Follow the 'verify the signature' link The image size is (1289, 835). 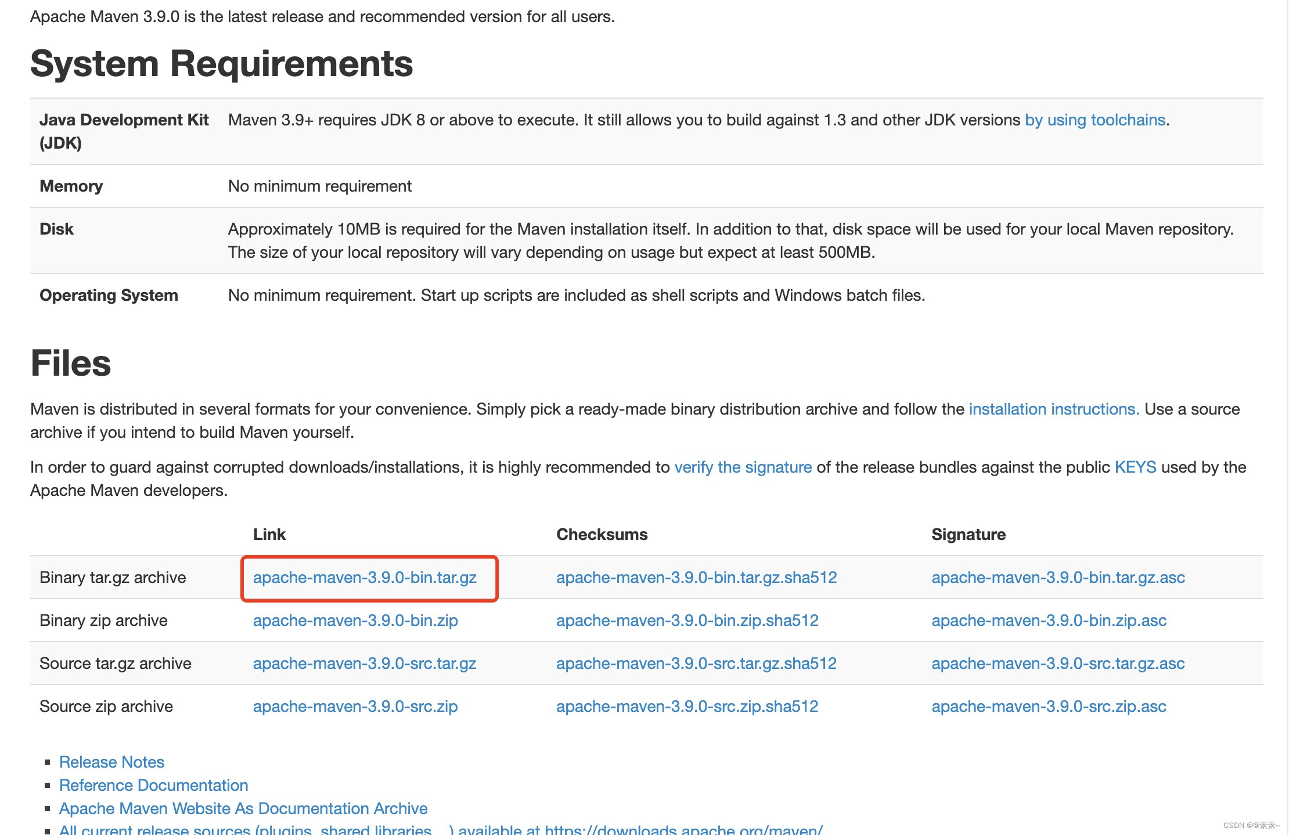pos(743,467)
